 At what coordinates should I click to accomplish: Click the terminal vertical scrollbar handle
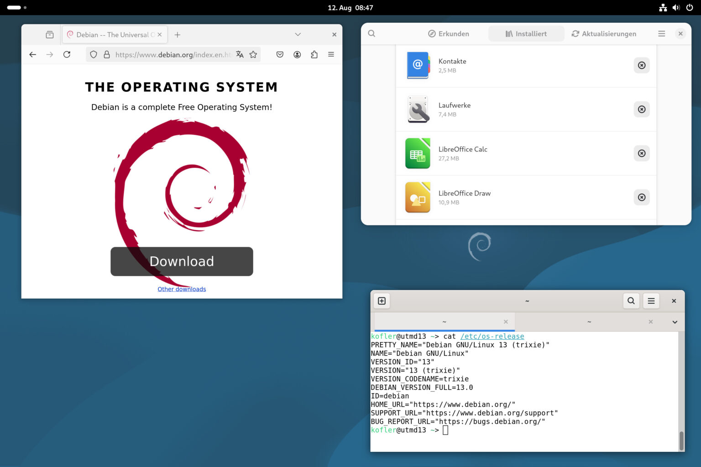click(681, 441)
